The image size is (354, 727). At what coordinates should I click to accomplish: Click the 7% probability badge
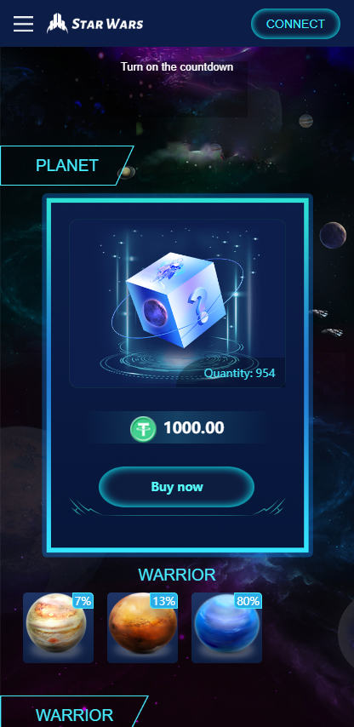[x=83, y=601]
